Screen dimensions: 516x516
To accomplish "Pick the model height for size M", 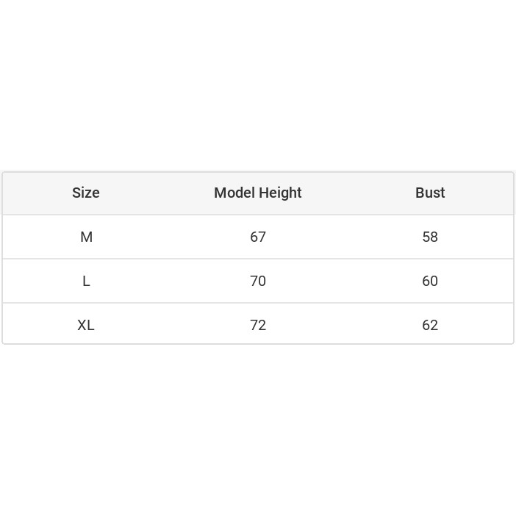I will tap(257, 237).
